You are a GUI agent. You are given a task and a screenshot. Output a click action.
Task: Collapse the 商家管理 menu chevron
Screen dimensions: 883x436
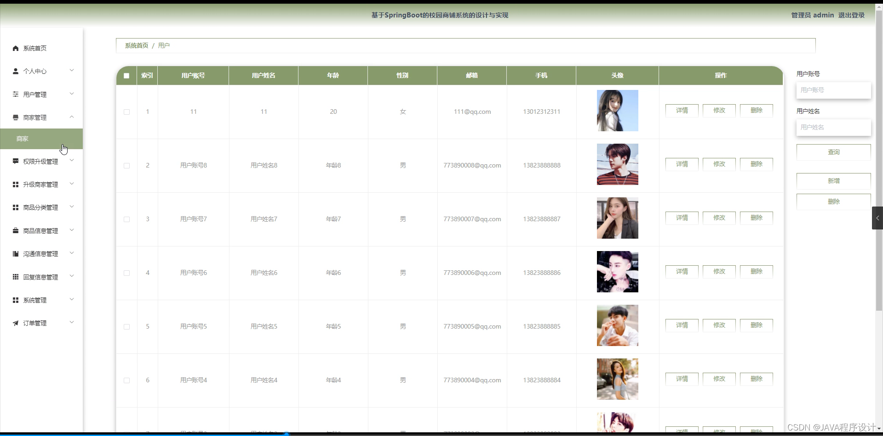tap(72, 117)
